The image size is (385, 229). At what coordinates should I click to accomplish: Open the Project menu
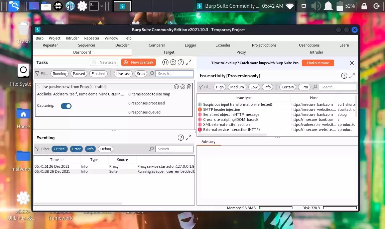click(x=54, y=38)
